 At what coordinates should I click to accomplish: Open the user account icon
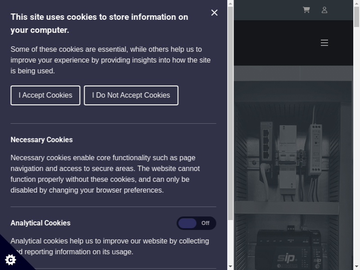324,10
